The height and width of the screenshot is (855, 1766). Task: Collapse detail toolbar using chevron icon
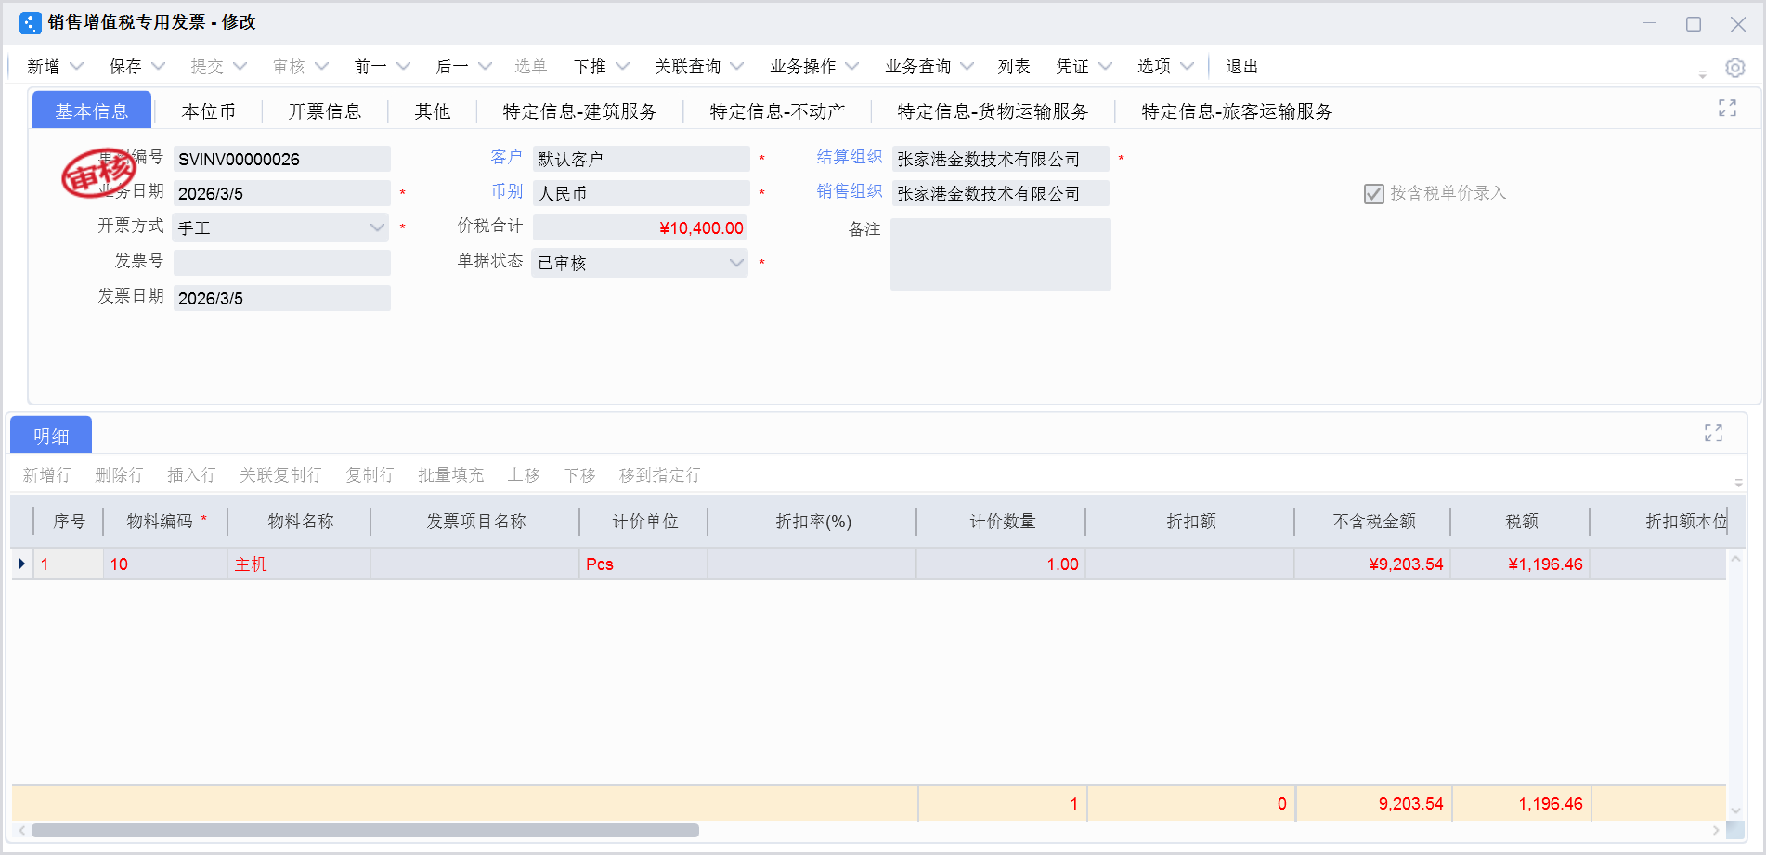[x=1739, y=480]
